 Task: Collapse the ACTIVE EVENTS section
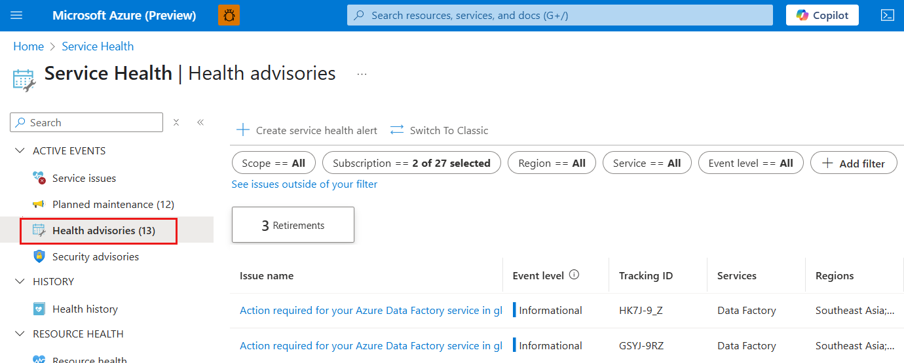tap(20, 151)
